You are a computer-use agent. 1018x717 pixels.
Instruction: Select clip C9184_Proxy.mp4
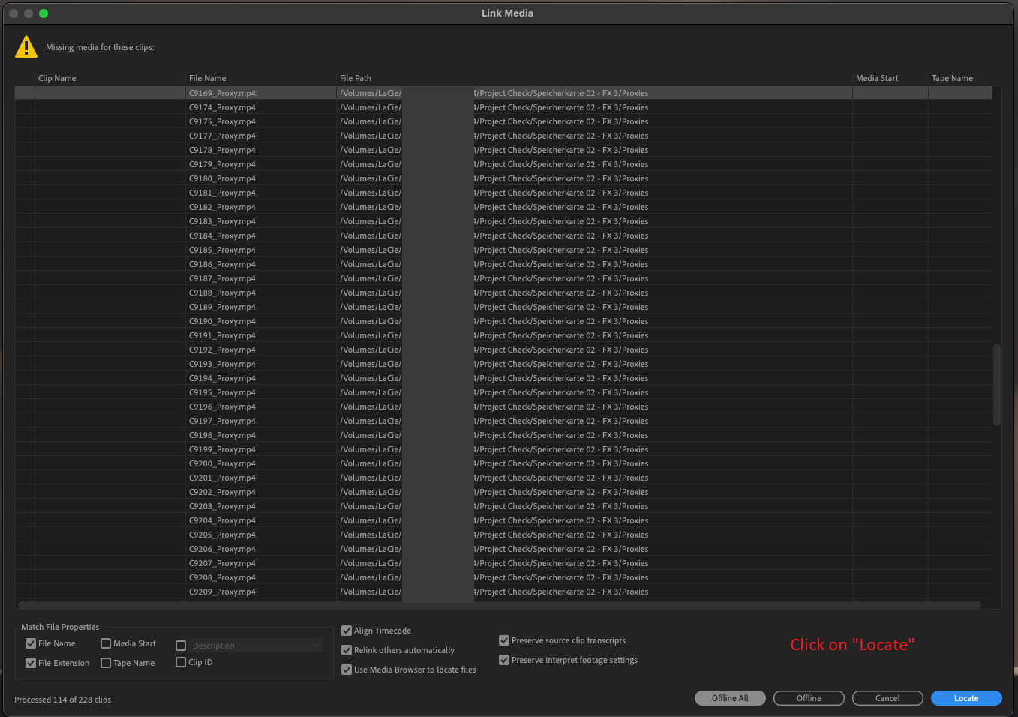(x=503, y=235)
